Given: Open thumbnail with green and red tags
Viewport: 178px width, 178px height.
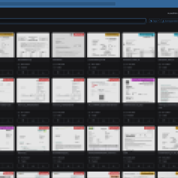Looking at the screenshot, I should [104, 138].
